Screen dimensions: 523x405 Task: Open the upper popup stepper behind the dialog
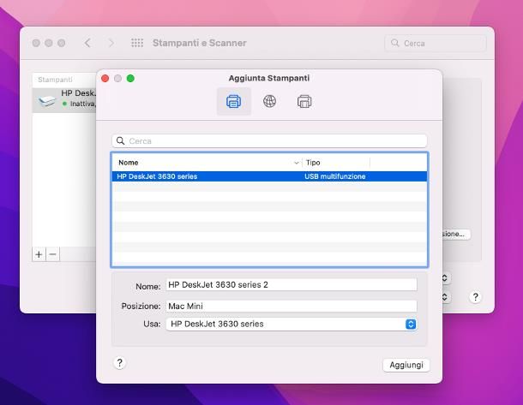pos(445,278)
